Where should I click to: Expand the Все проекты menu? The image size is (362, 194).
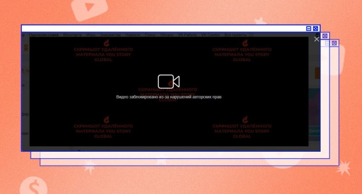tap(239, 35)
